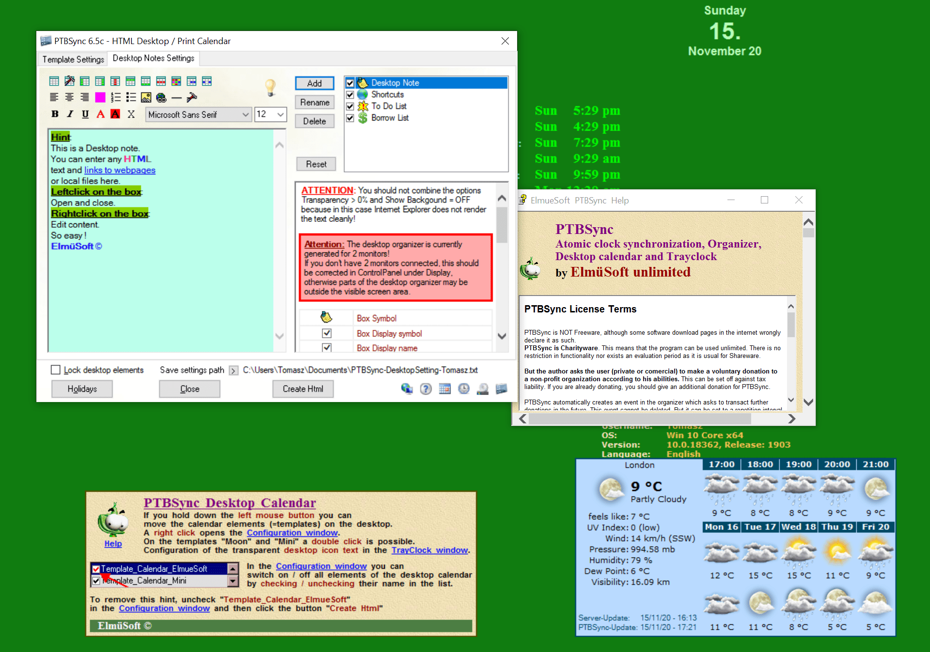The width and height of the screenshot is (930, 652).
Task: Click inside the Desktop note text editor
Action: click(x=161, y=240)
